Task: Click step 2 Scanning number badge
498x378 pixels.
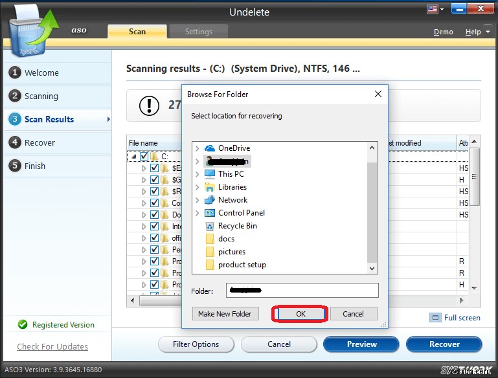Action: click(15, 96)
